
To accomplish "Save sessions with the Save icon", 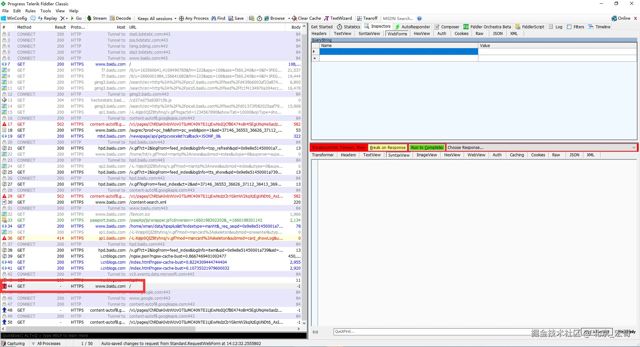I will click(x=236, y=18).
